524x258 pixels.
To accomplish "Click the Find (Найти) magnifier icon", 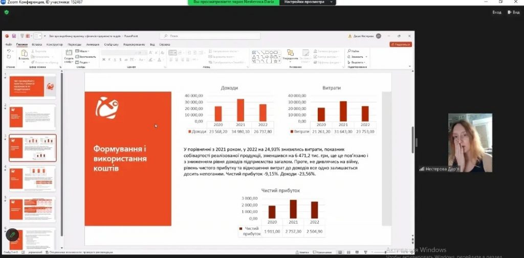I will tap(349, 51).
